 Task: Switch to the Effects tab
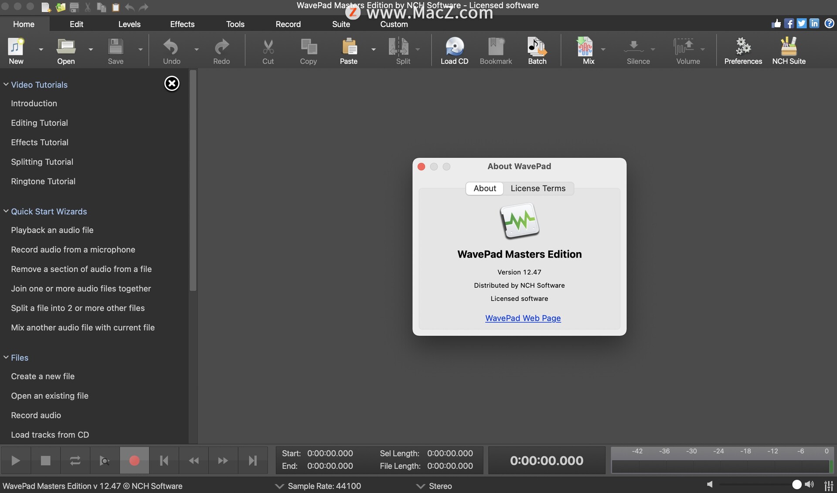point(182,24)
